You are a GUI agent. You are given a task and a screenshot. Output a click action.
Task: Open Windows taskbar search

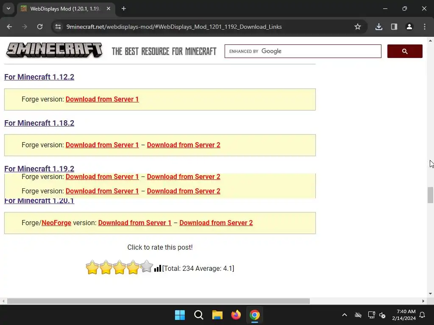point(198,315)
